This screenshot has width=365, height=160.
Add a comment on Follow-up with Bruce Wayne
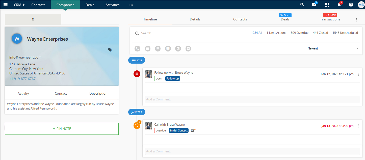click(252, 99)
